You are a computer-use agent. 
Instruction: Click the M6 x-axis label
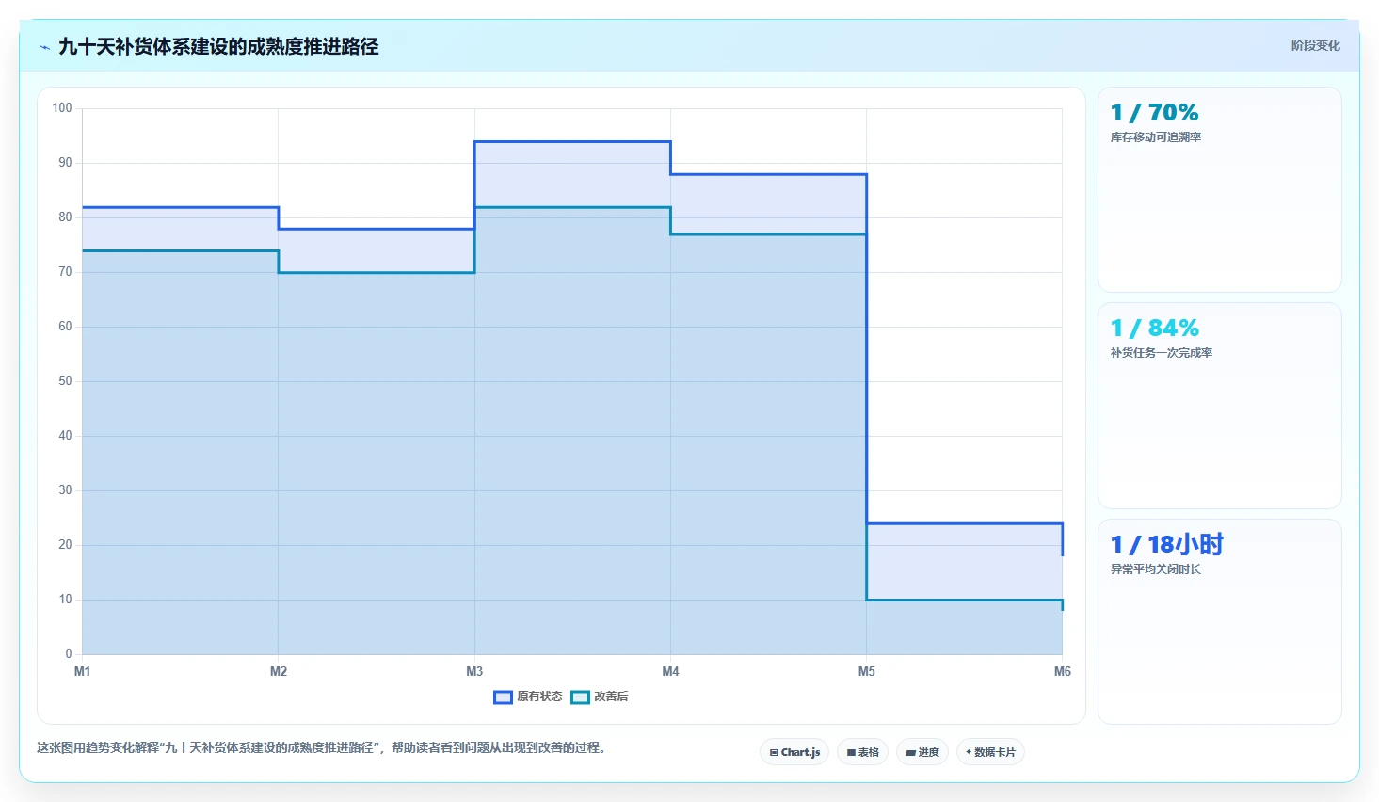[1062, 671]
